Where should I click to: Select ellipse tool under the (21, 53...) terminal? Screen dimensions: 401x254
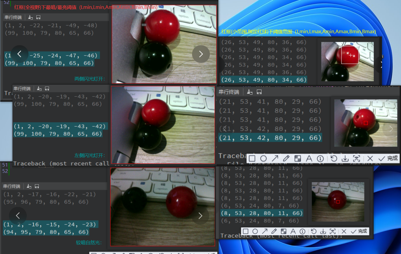tap(263, 158)
